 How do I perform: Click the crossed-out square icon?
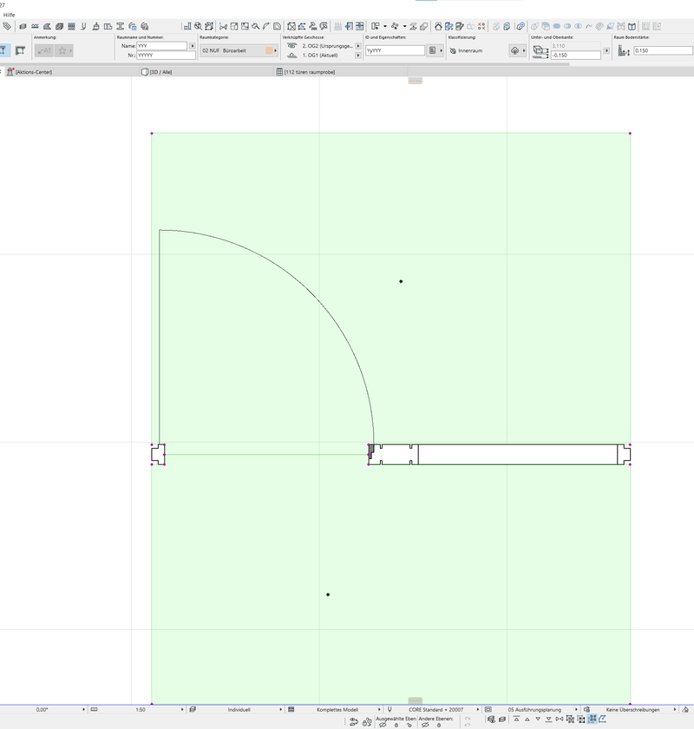pyautogui.click(x=291, y=27)
